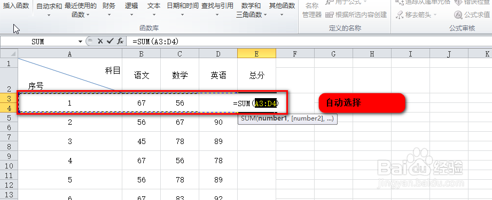Click 英语 score 90

tap(218, 122)
